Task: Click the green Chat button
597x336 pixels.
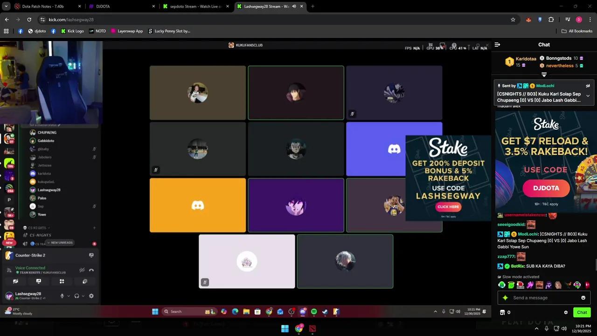Action: [582, 312]
